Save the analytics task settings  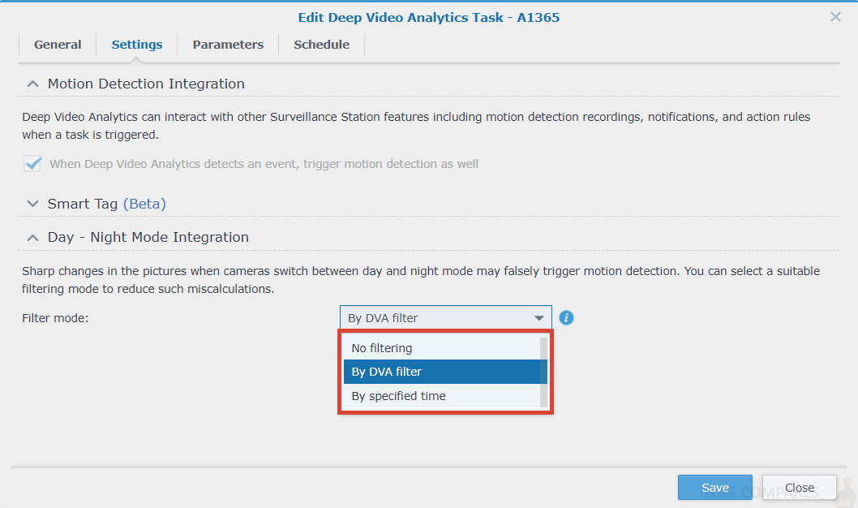click(x=715, y=487)
